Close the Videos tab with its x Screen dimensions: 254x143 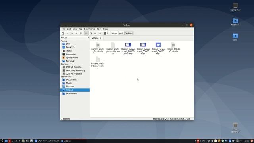(x=100, y=38)
